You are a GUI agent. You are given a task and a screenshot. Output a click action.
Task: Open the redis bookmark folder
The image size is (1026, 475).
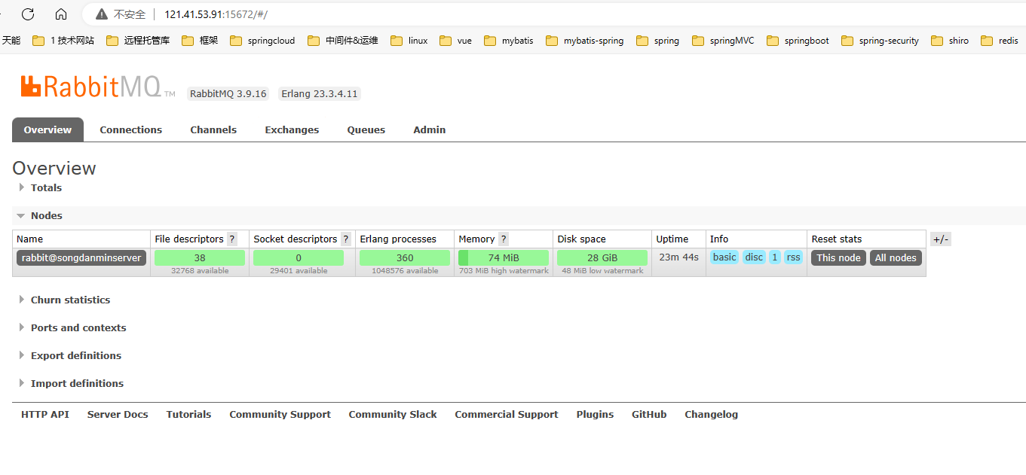click(x=1000, y=41)
